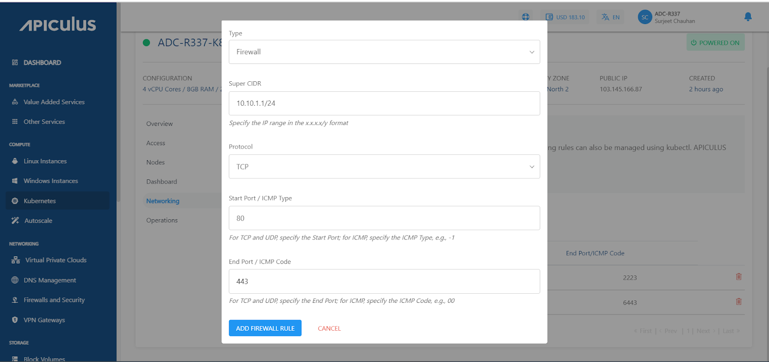Click the USD 183.10 balance button

pos(565,17)
